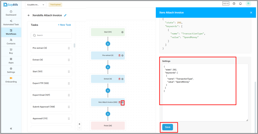Open the EI user avatar menu
Viewport: 258px width, 134px height.
coord(248,4)
